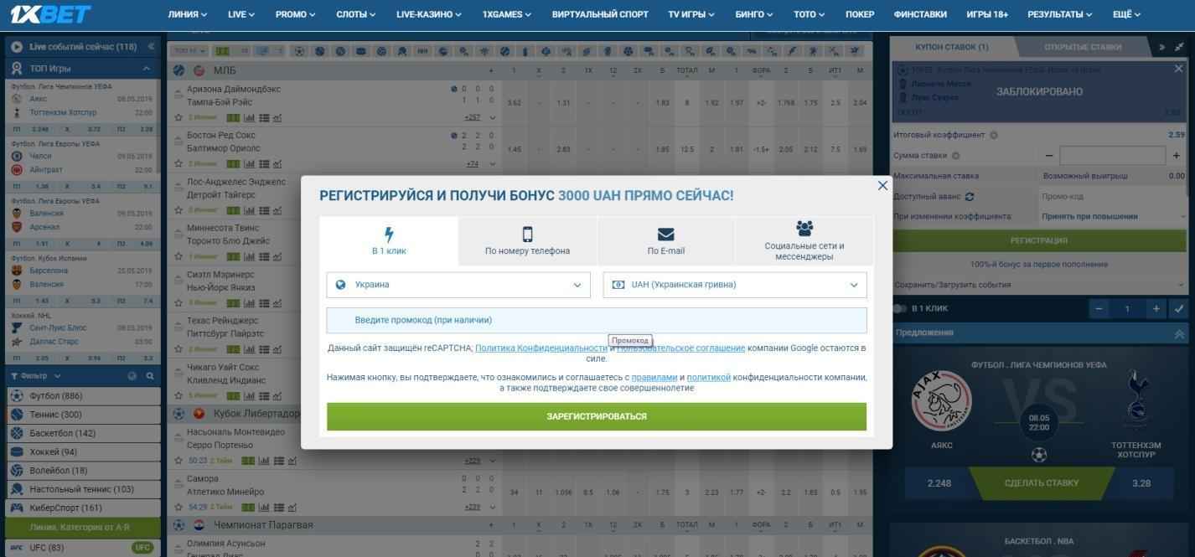Toggle the 'В 1 КЛИК' switch
1195x557 pixels.
pos(900,308)
